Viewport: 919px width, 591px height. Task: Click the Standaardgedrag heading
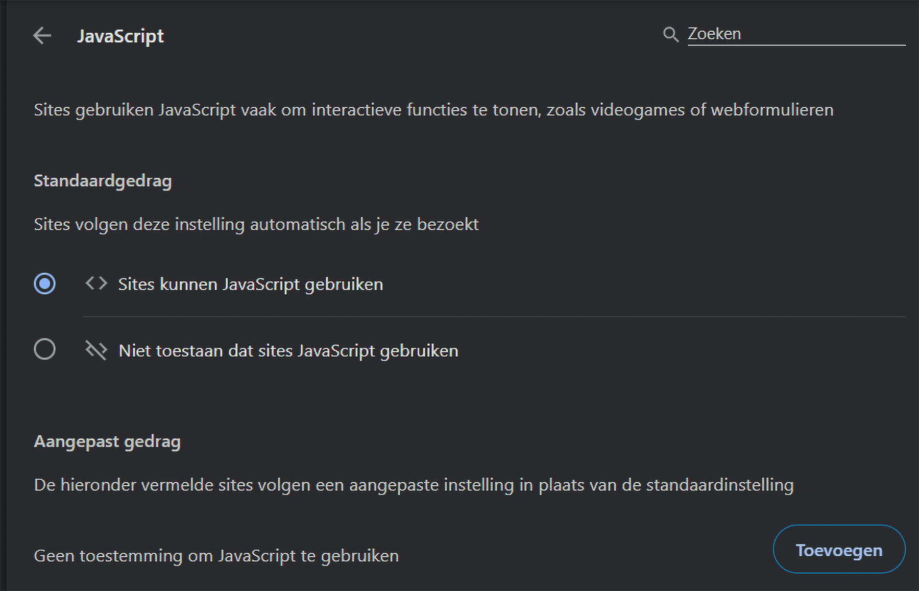pyautogui.click(x=103, y=181)
